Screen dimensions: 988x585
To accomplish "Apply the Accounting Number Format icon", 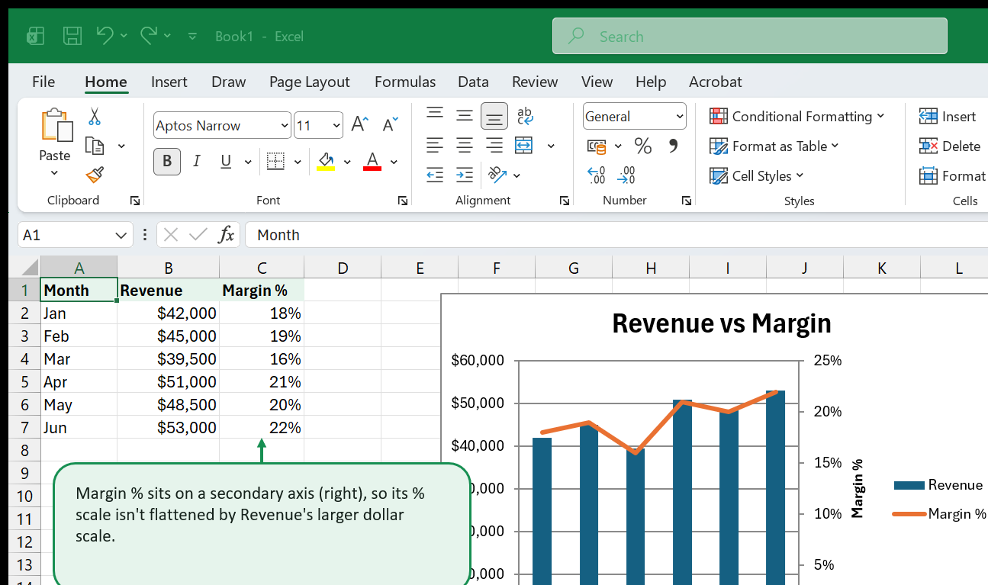I will pos(597,146).
